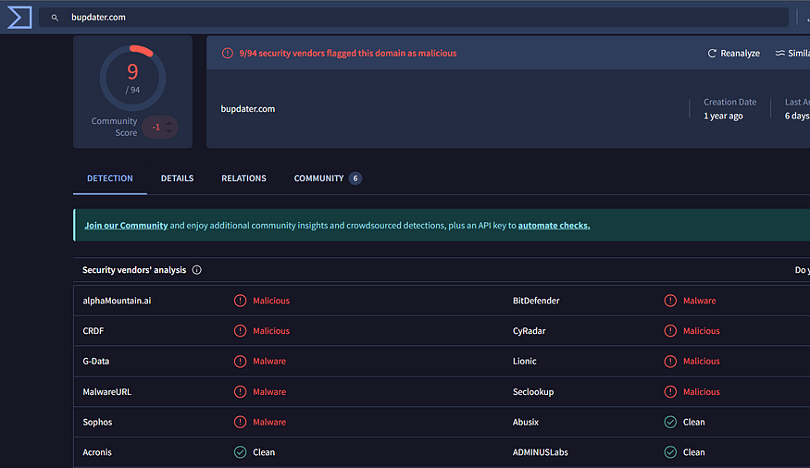This screenshot has height=468, width=810.
Task: Click the VirusTotal sigma logo
Action: pos(19,17)
